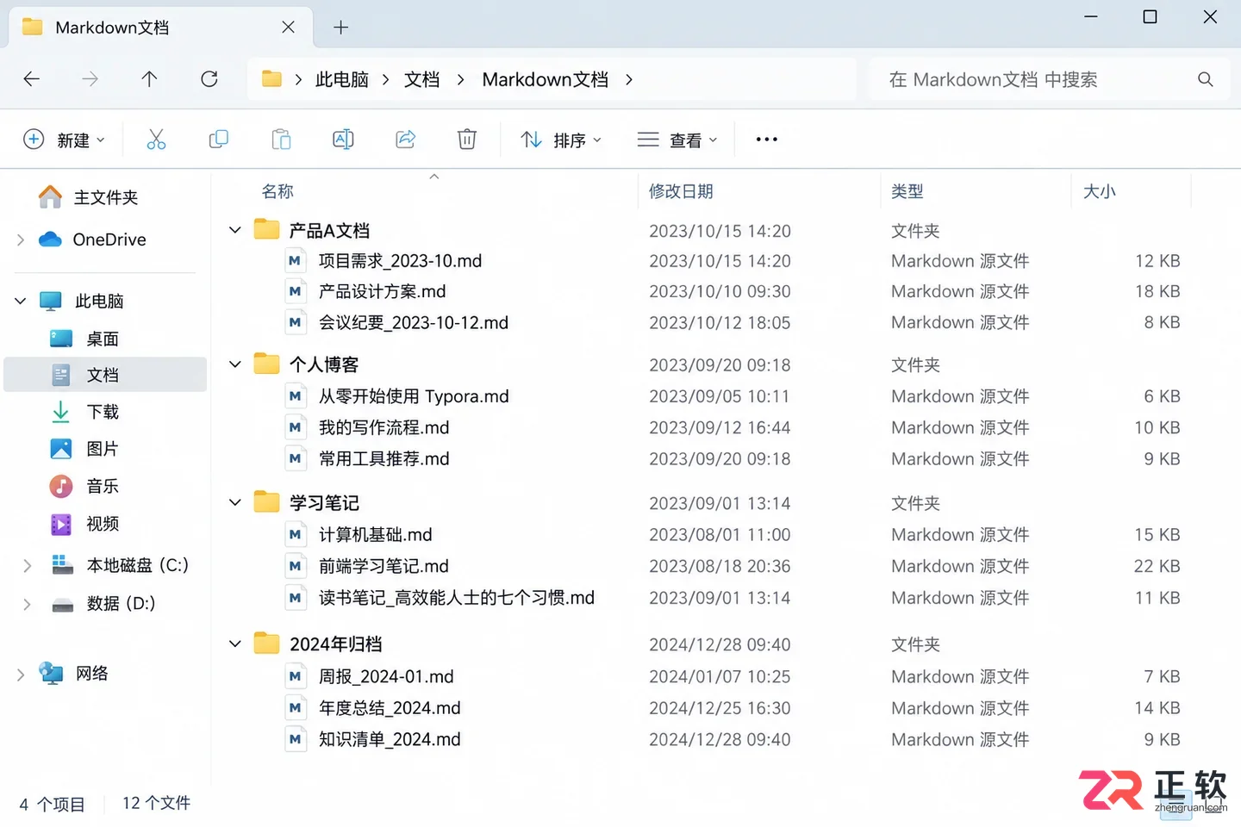Close the Markdown文档 tab
The width and height of the screenshot is (1241, 827).
point(288,28)
